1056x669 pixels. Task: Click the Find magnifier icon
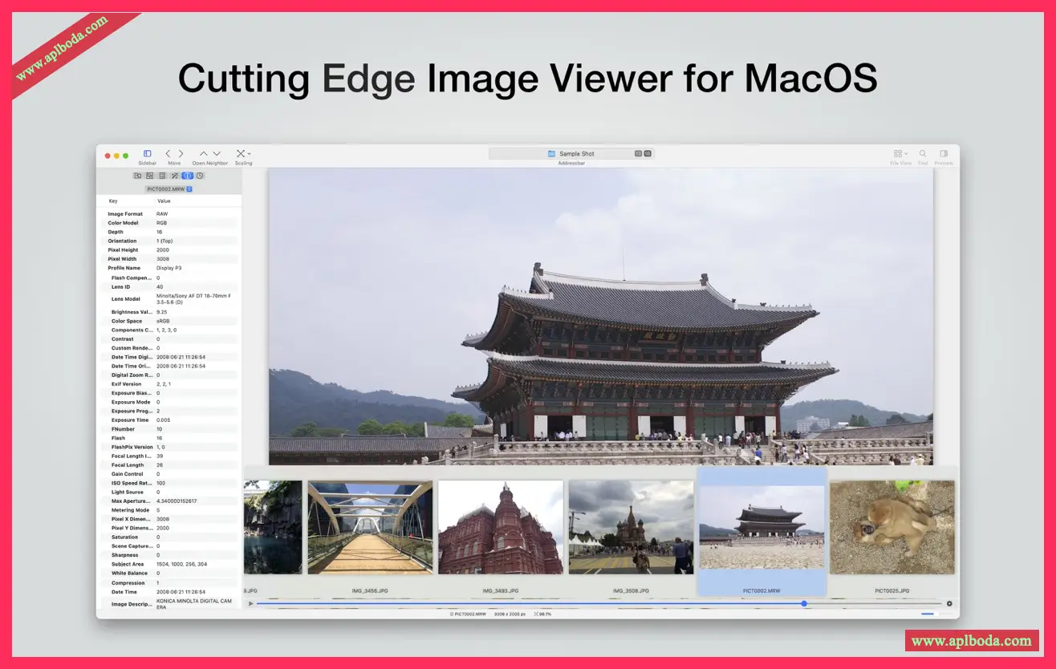923,153
